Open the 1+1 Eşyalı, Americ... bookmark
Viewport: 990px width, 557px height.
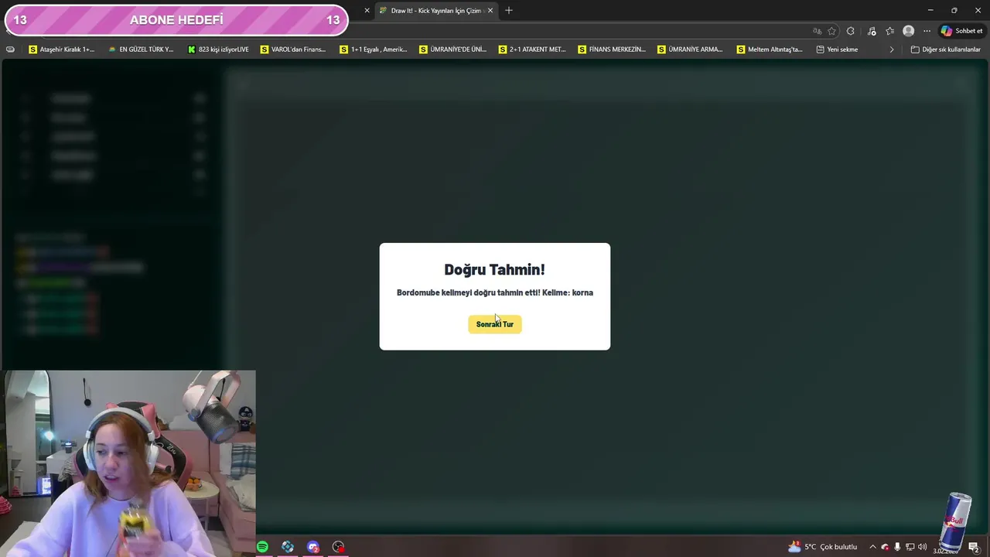[x=373, y=50]
